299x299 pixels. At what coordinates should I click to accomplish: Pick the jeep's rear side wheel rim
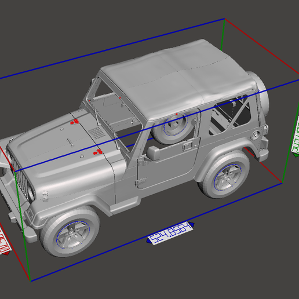pyautogui.click(x=228, y=177)
